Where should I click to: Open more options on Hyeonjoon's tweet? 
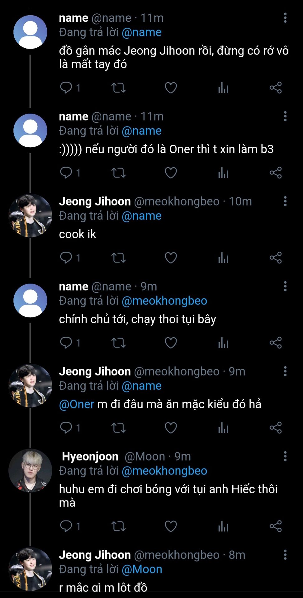(285, 456)
